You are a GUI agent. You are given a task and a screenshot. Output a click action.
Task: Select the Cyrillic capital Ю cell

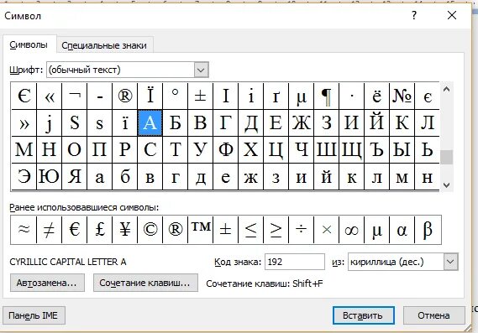49,176
